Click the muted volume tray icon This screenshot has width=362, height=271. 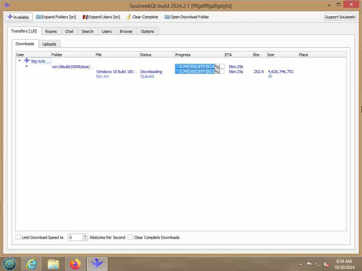pos(326,264)
